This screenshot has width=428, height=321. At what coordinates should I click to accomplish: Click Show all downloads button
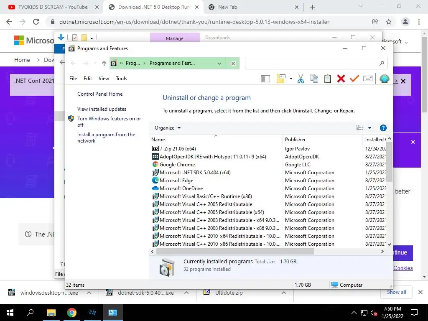click(x=396, y=292)
